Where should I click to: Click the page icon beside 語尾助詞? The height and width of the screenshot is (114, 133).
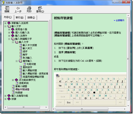click(x=17, y=83)
